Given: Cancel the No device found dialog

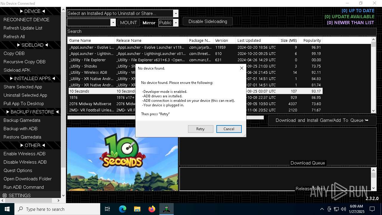Looking at the screenshot, I should pos(229,129).
